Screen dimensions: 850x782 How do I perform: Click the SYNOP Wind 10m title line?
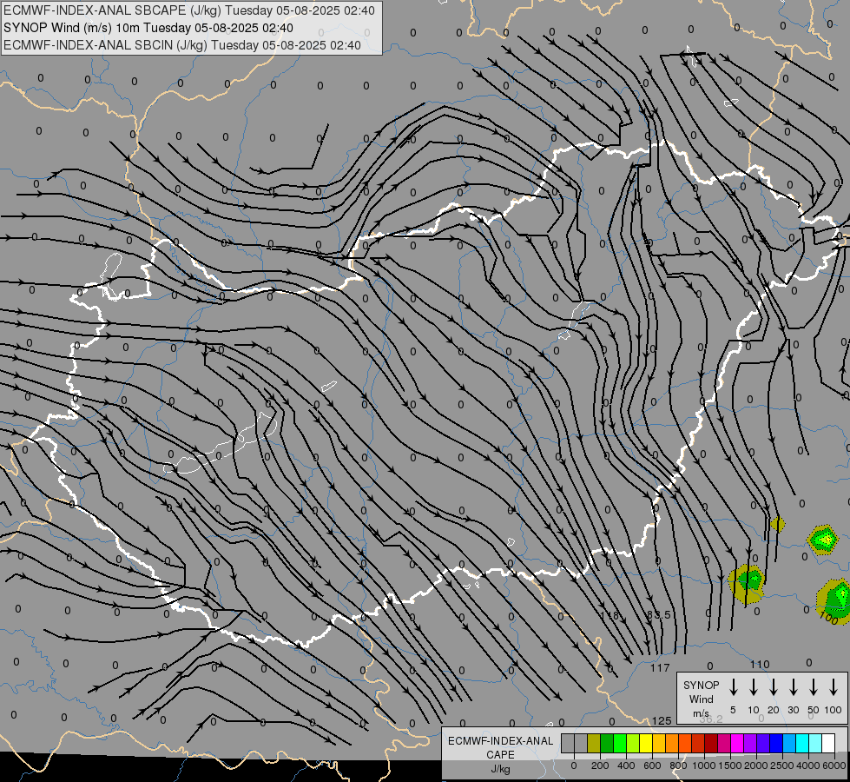click(148, 28)
